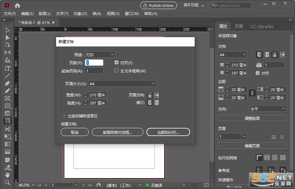Screen dimensions: 295x189
Task: Switch to the 页面 panel tab
Action: (239, 26)
